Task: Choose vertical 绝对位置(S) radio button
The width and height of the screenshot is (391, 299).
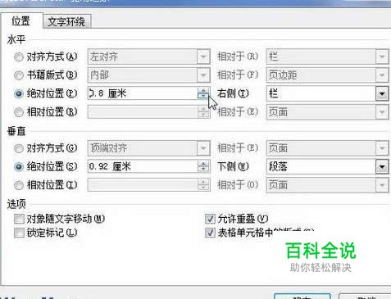Action: [x=19, y=166]
